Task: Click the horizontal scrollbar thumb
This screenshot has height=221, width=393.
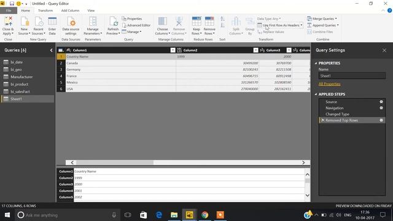Action: pyautogui.click(x=115, y=163)
